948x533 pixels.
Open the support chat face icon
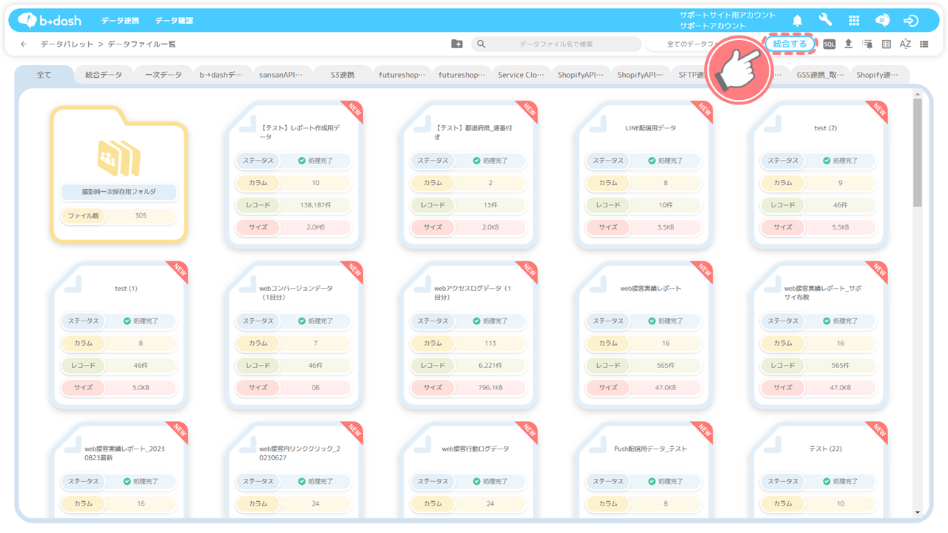(883, 21)
